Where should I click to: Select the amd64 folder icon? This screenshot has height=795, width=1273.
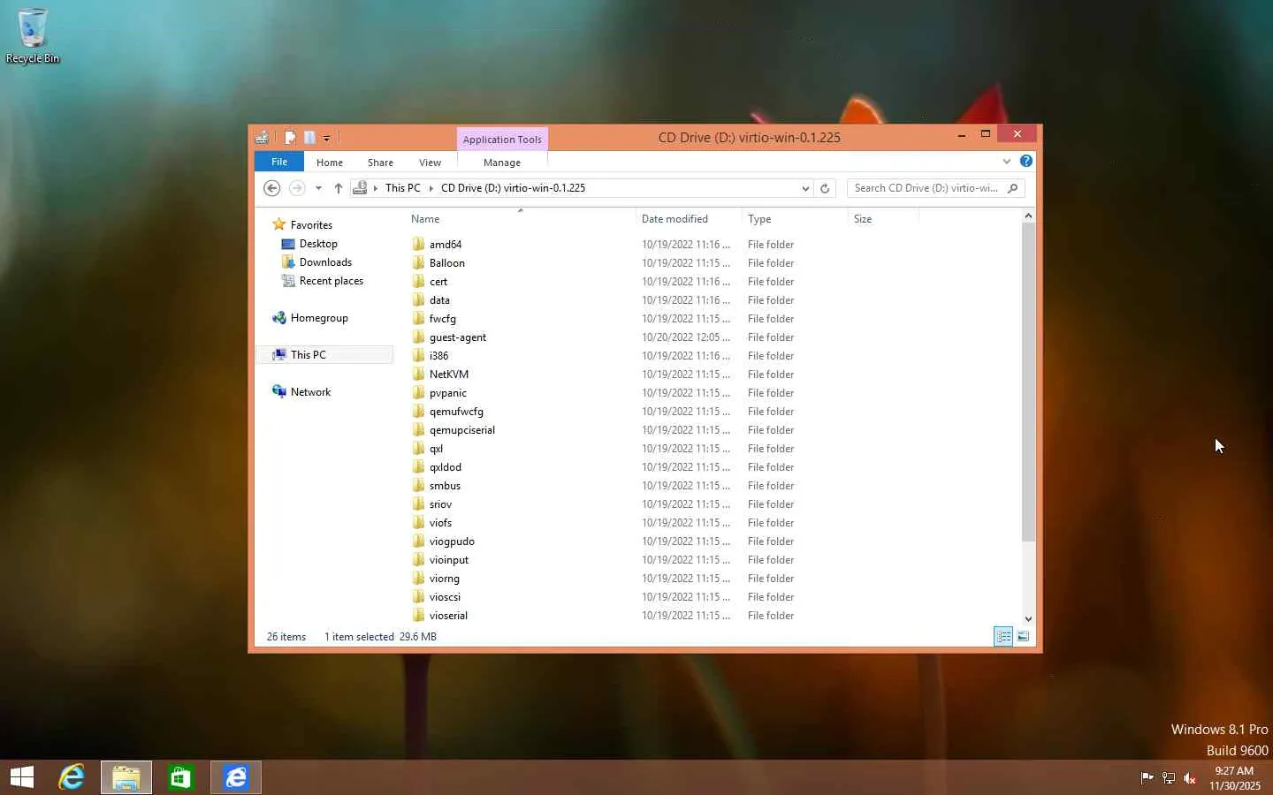click(419, 244)
